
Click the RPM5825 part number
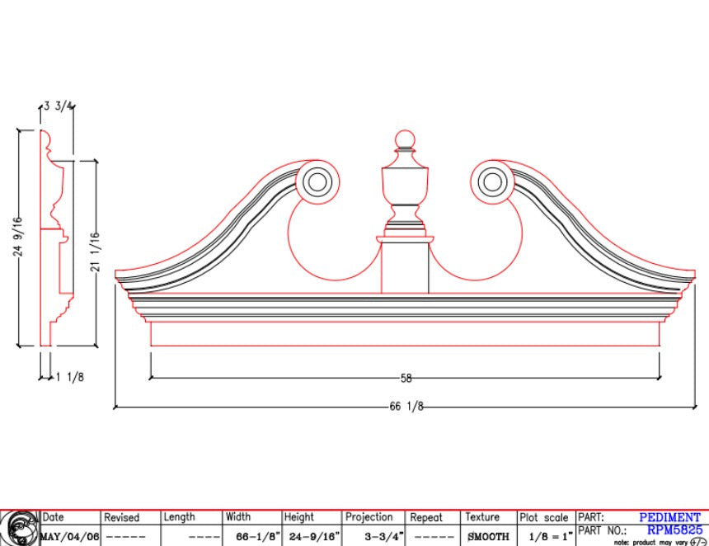(674, 530)
